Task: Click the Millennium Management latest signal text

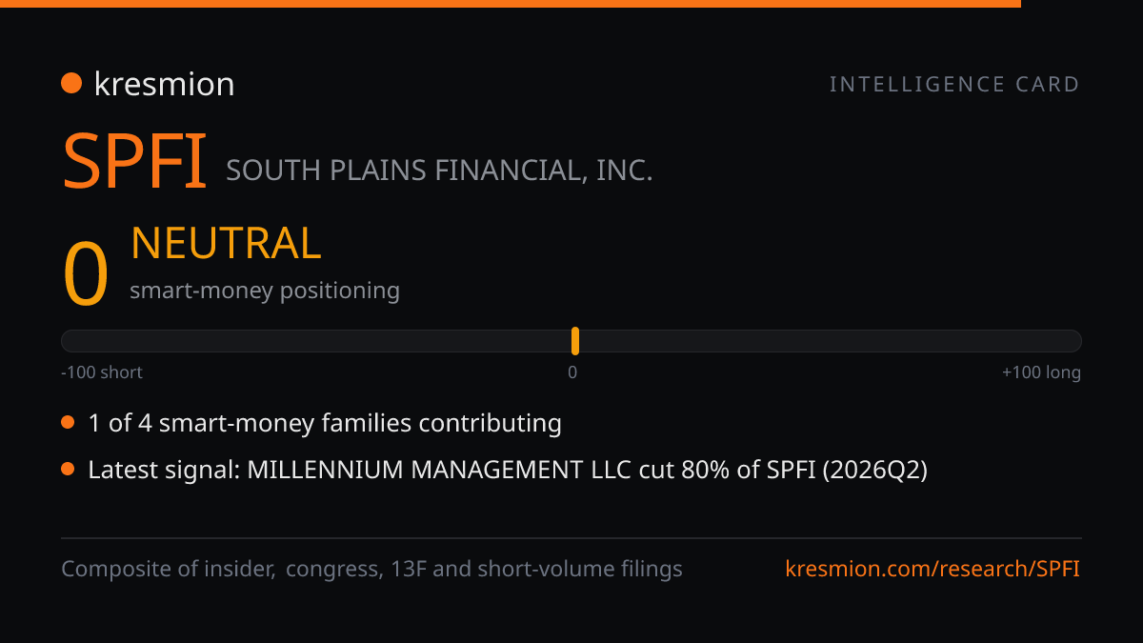Action: coord(508,470)
